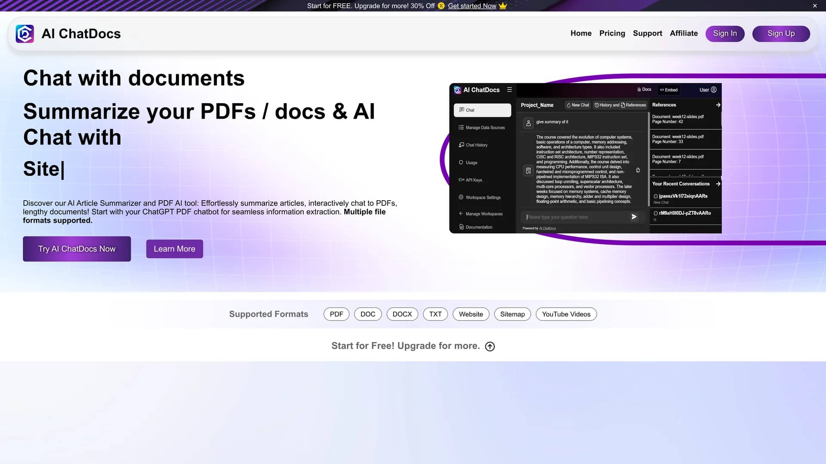Click the Learn More button
The width and height of the screenshot is (826, 464).
pos(175,249)
